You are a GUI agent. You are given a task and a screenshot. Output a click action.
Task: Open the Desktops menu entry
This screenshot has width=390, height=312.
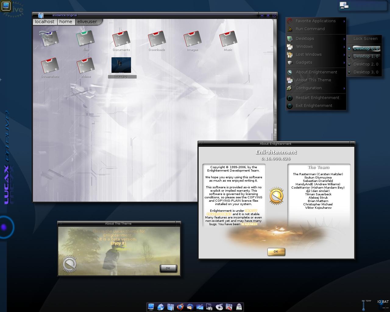(x=316, y=39)
